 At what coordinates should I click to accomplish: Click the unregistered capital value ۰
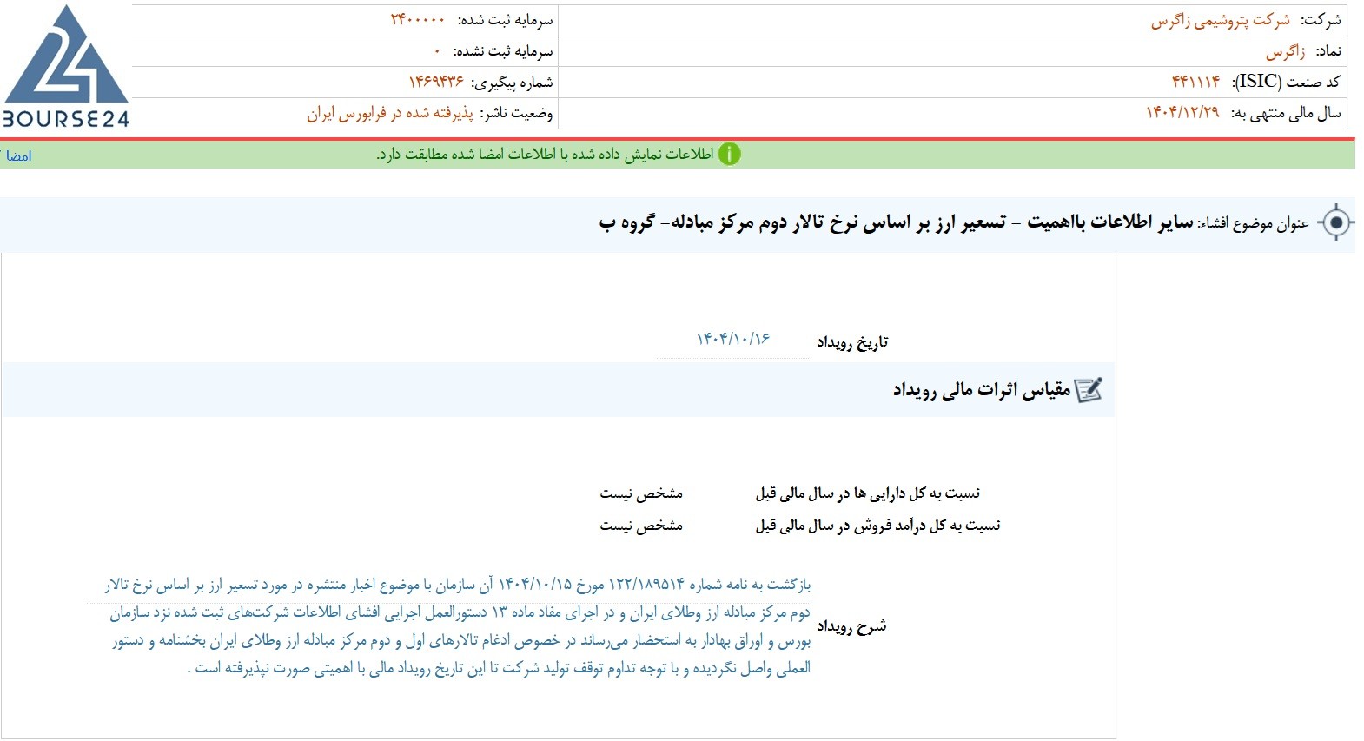click(x=437, y=51)
